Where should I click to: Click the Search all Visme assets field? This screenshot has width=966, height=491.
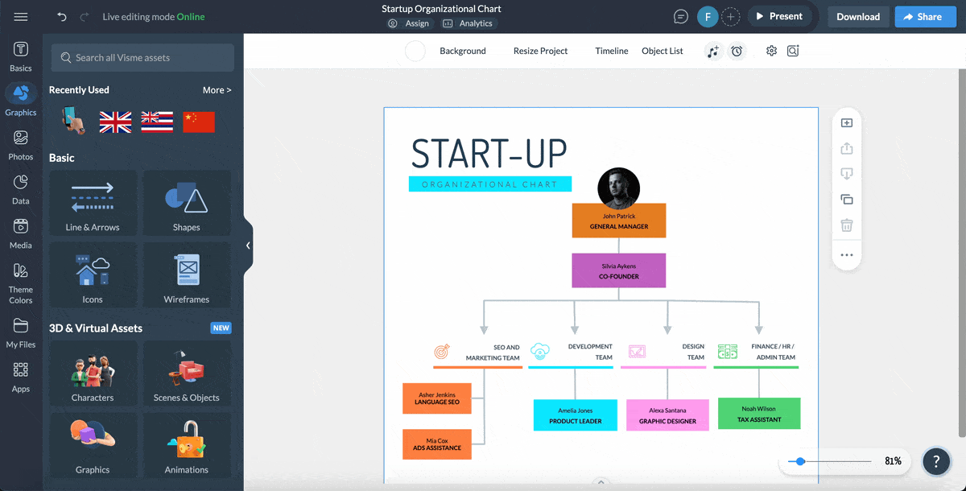click(x=142, y=57)
